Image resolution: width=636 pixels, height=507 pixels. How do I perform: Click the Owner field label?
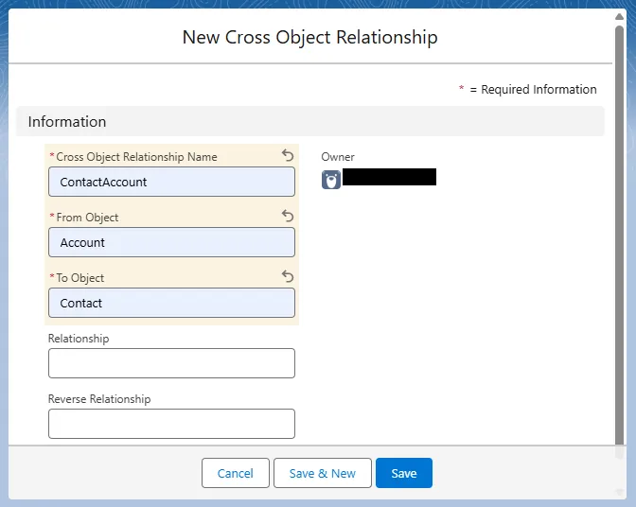coord(338,157)
